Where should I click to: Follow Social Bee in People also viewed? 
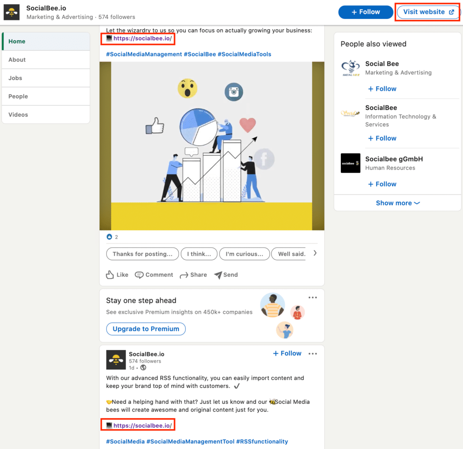coord(382,89)
